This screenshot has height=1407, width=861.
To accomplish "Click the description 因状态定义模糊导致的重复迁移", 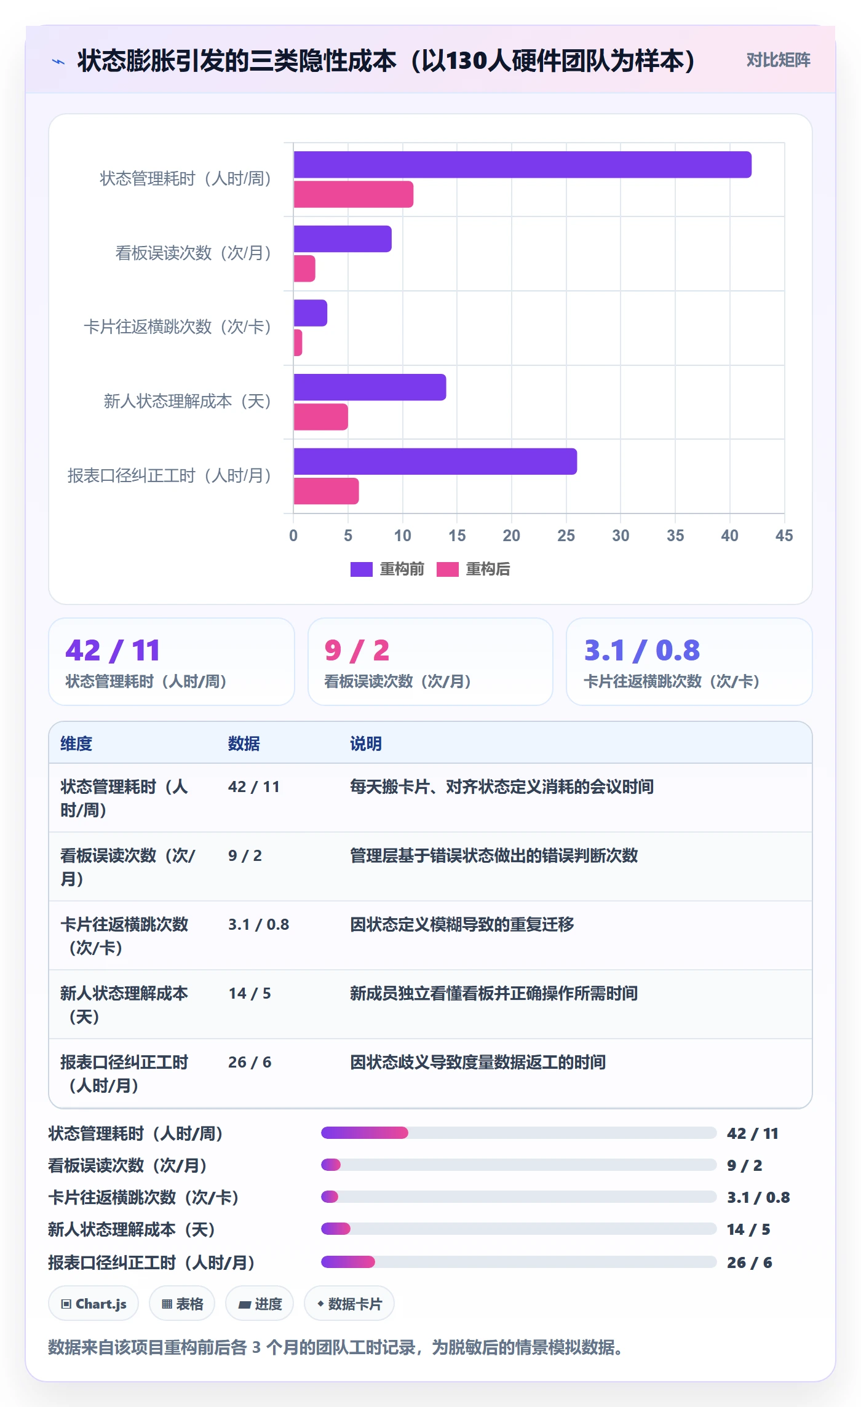I will point(462,924).
